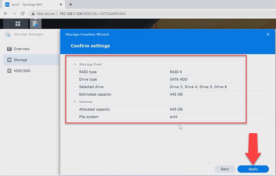Click the Storage Manager taskbar icon
The width and height of the screenshot is (276, 176).
pos(36,23)
